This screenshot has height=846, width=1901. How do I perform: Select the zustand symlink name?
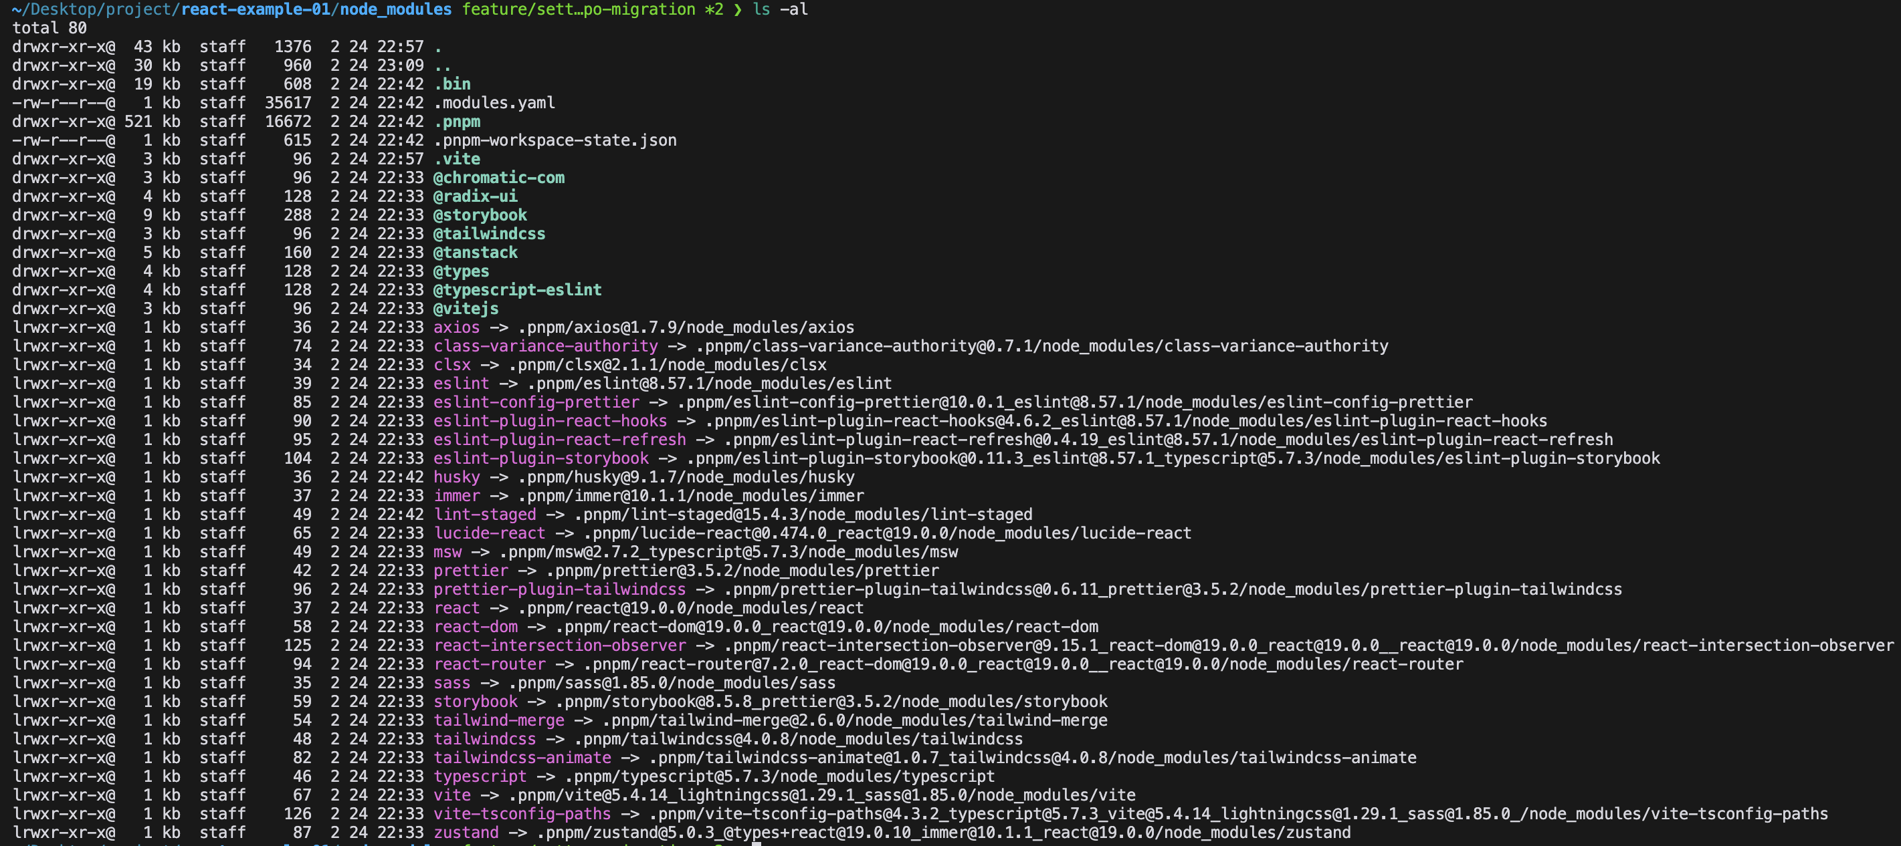466,833
